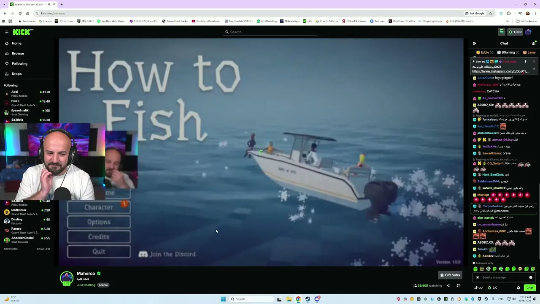
Task: Click Show More under Following list
Action: coord(11,249)
